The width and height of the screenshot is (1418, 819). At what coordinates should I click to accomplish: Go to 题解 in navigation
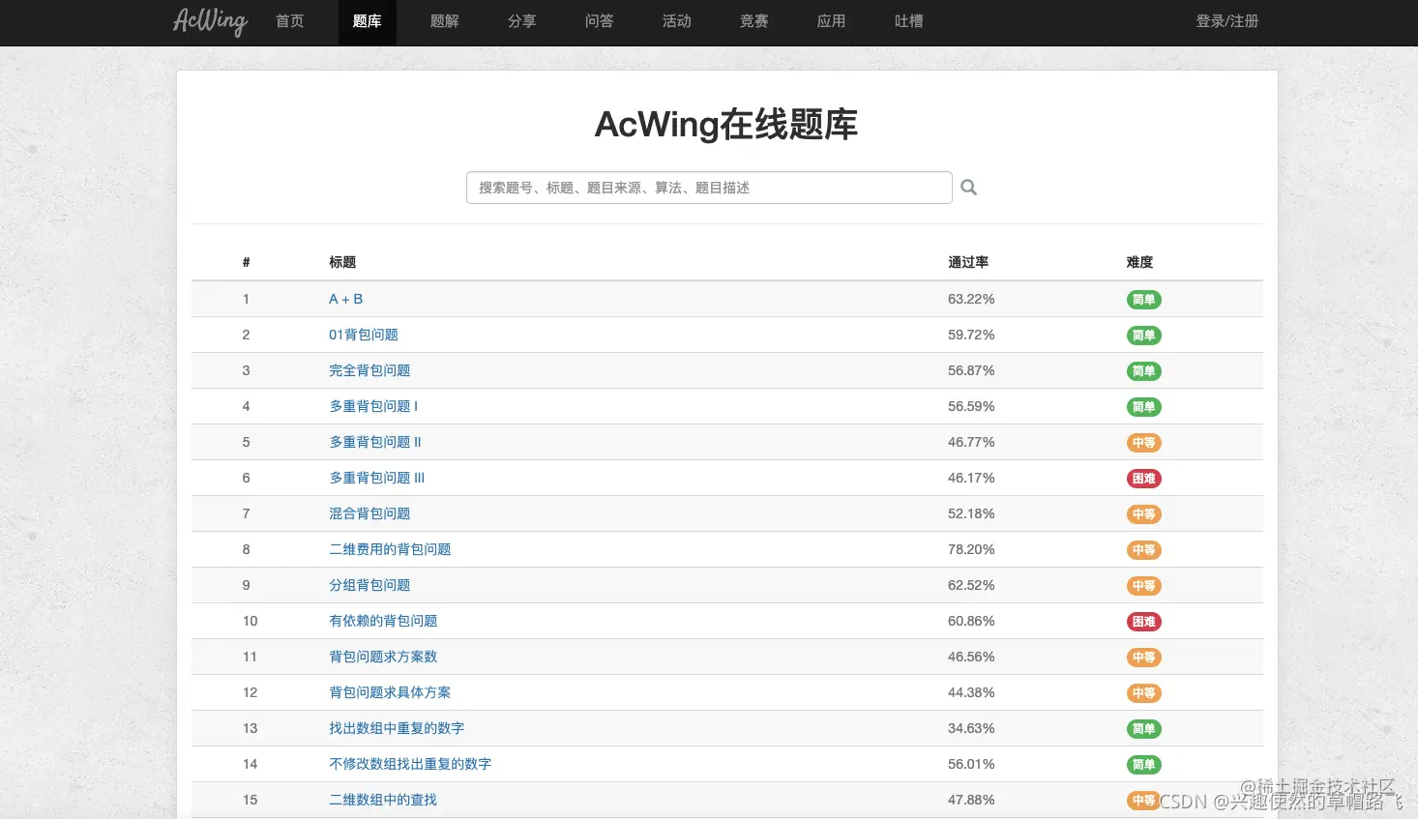445,21
